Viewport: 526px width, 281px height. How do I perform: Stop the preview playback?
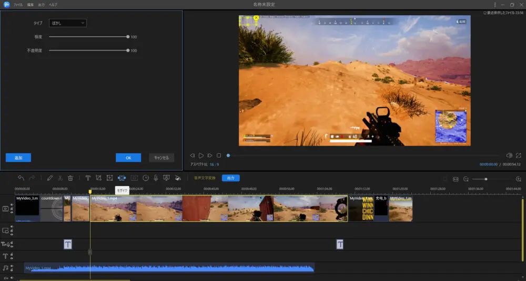[x=219, y=155]
